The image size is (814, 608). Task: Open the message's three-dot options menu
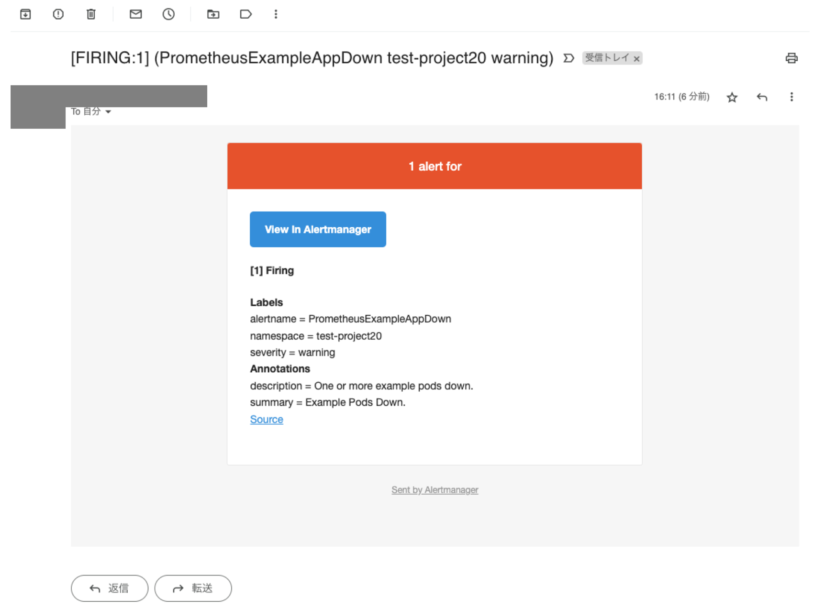click(792, 97)
